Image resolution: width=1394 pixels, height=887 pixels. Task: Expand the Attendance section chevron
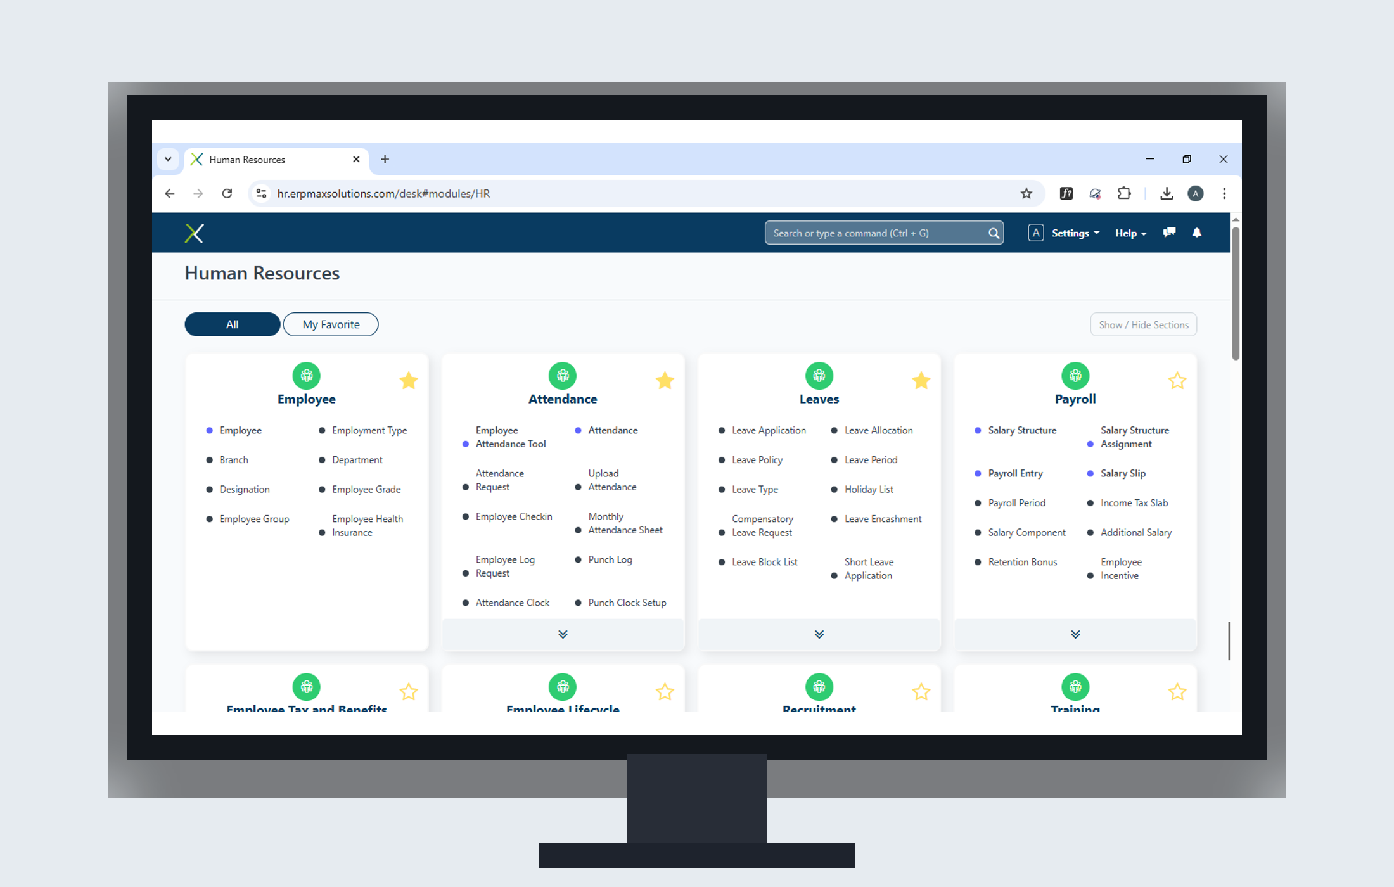[563, 634]
